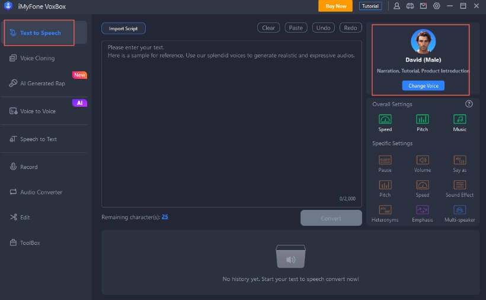This screenshot has height=300, width=486.
Task: Clear the text with Clear button
Action: [x=268, y=28]
